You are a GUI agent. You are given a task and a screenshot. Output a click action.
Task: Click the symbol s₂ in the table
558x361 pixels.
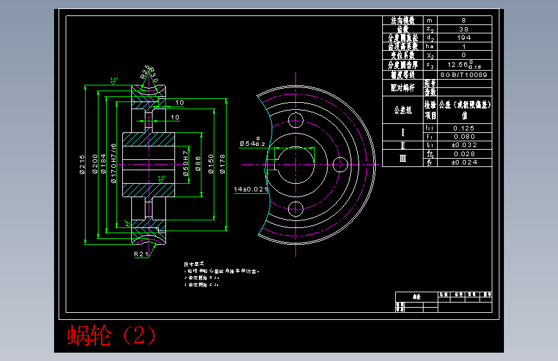pyautogui.click(x=430, y=65)
